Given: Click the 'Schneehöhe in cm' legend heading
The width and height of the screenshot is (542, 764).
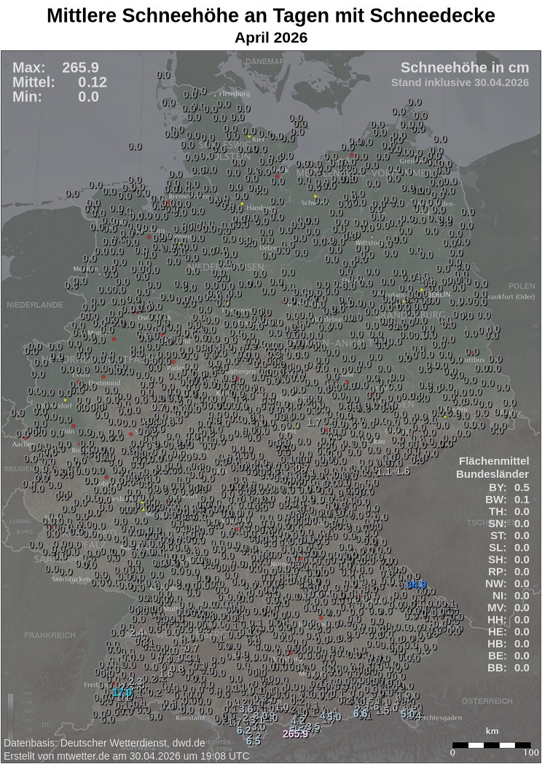Looking at the screenshot, I should (x=464, y=68).
